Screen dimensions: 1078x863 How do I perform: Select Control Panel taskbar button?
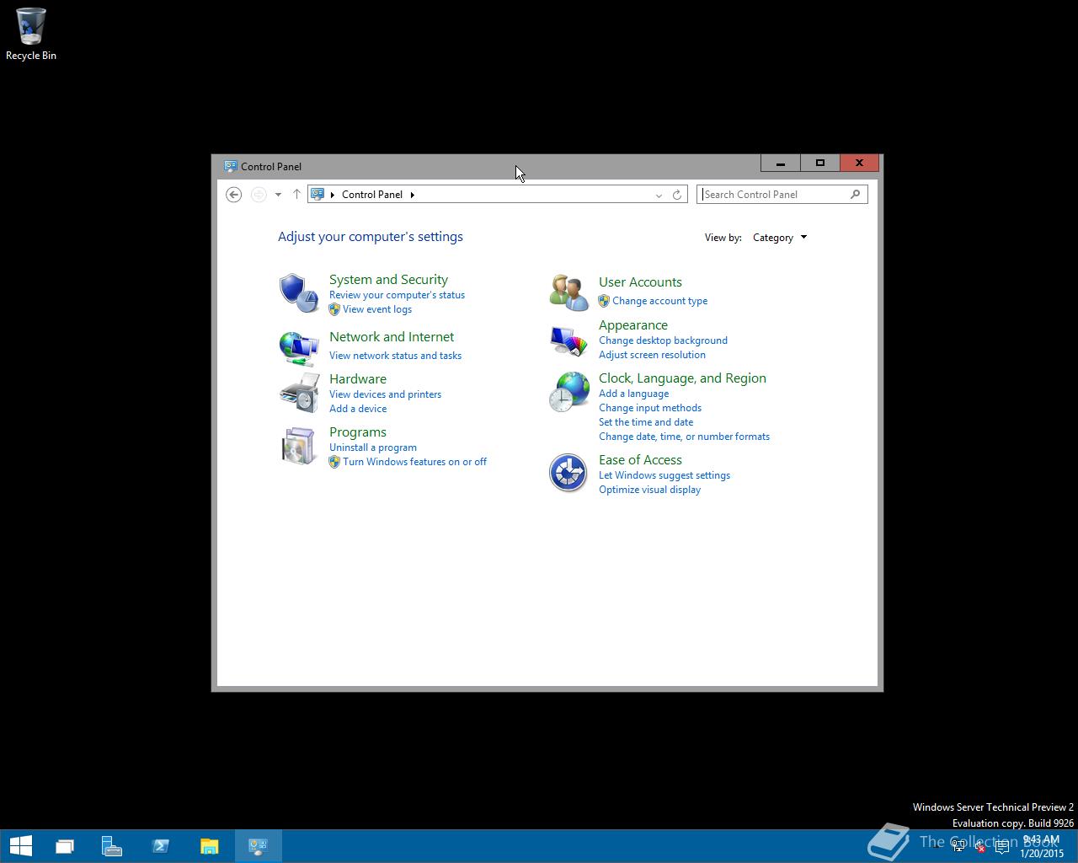(x=258, y=846)
